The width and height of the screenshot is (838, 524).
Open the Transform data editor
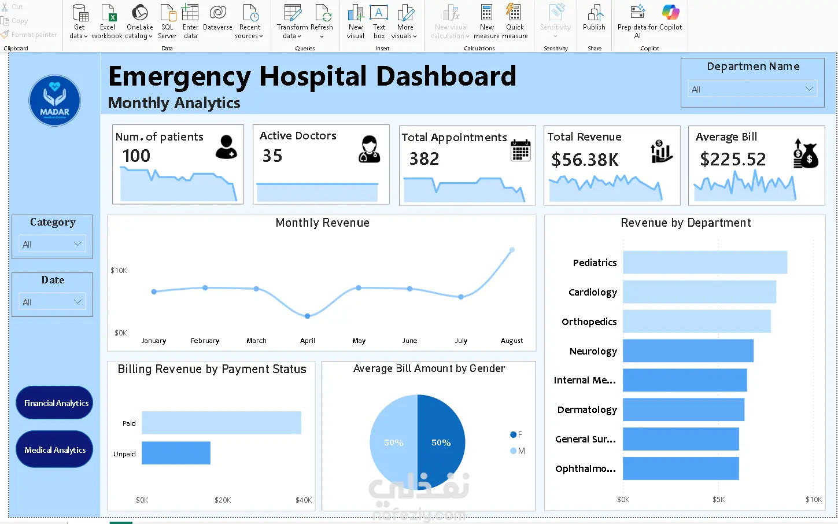coord(292,21)
